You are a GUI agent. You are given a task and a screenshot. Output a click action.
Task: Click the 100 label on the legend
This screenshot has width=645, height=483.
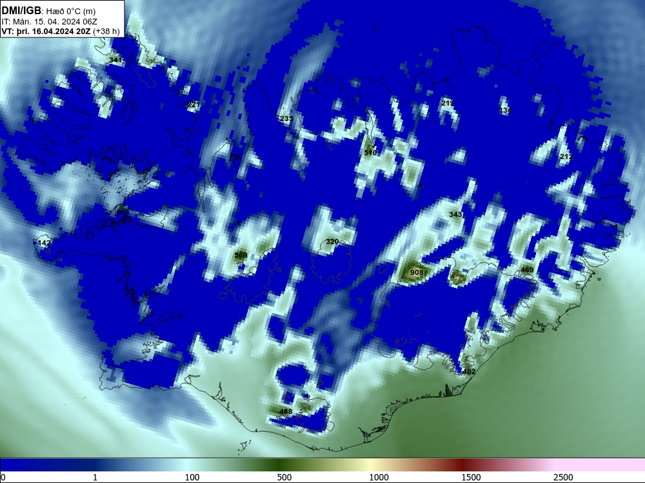[x=192, y=477]
